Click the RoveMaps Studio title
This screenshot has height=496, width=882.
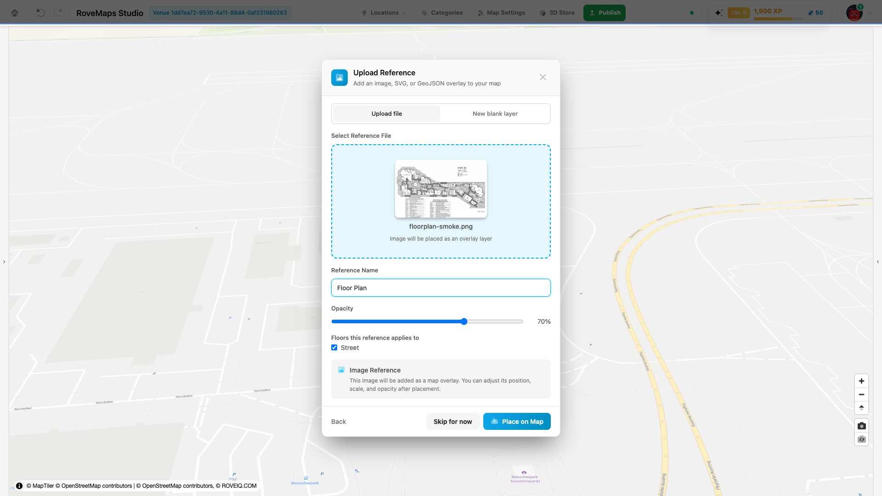pyautogui.click(x=110, y=13)
